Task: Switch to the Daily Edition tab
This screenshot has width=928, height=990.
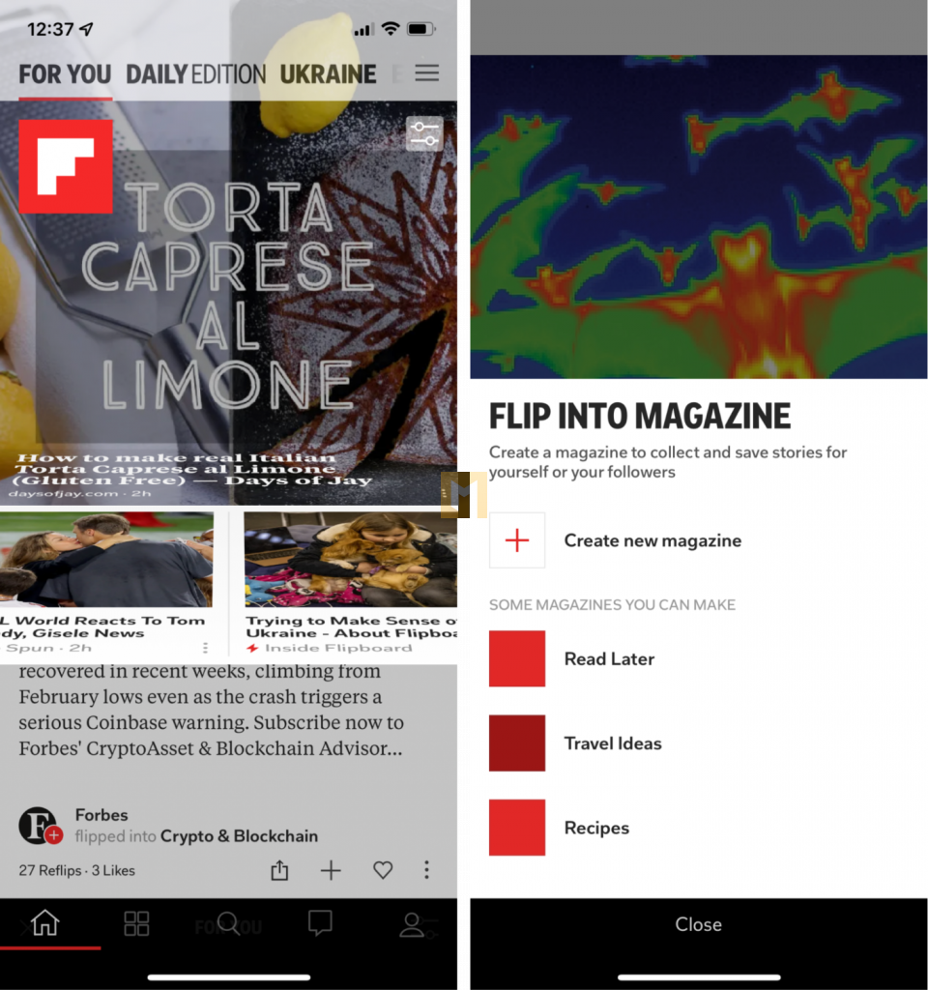Action: click(x=195, y=74)
